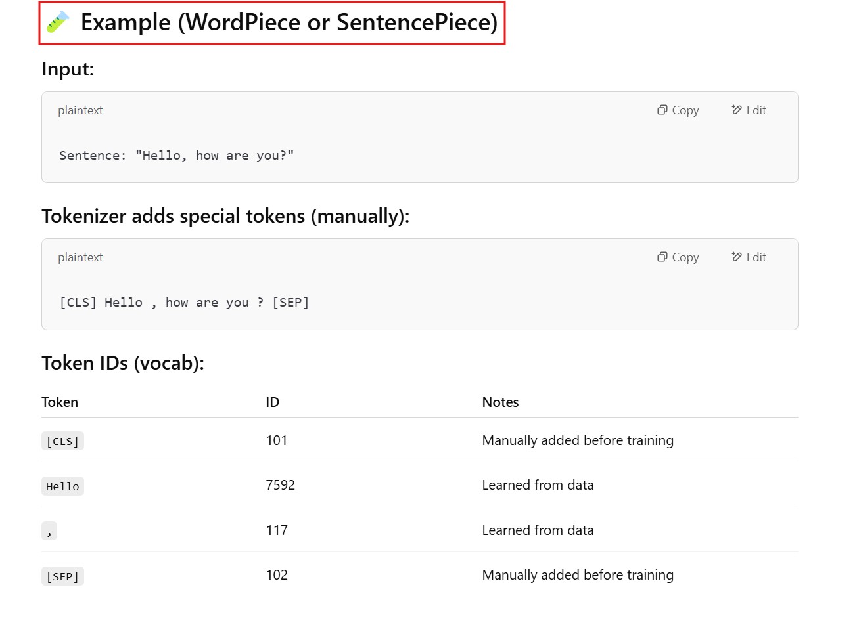The width and height of the screenshot is (857, 644).
Task: Click the Edit pencil on the special tokens block
Action: 749,257
